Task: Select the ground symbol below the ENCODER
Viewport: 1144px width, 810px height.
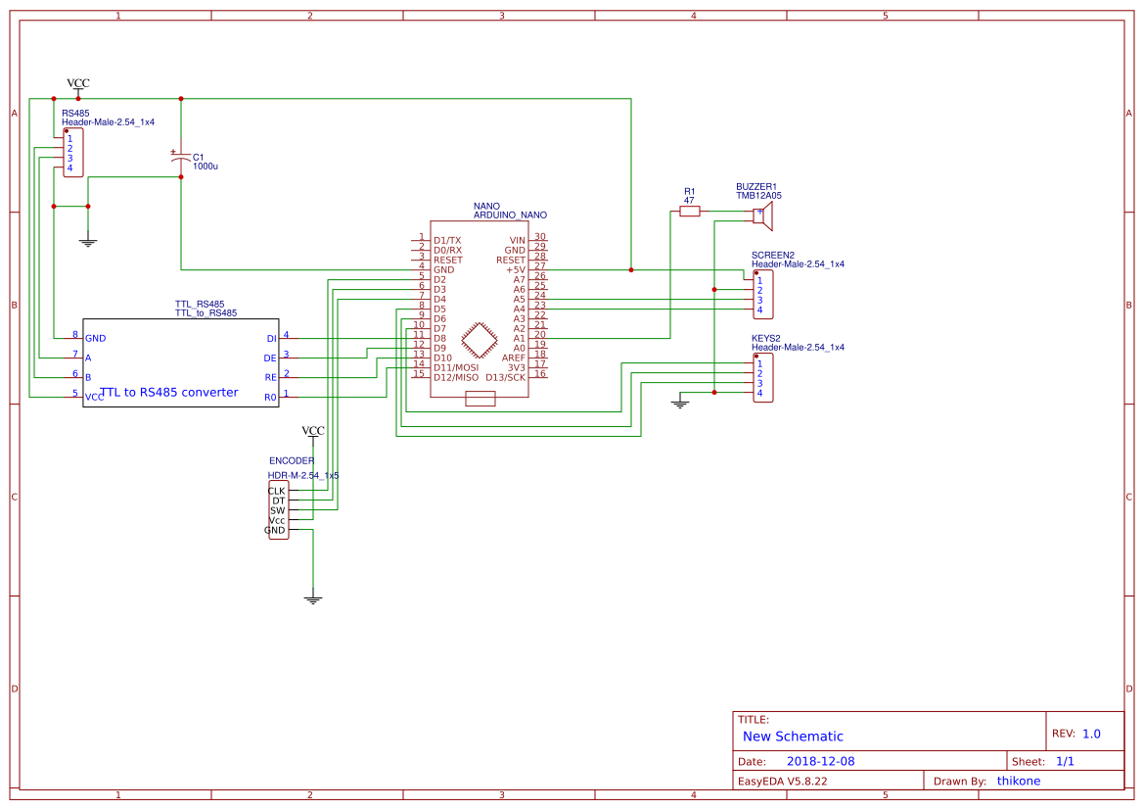Action: 312,597
